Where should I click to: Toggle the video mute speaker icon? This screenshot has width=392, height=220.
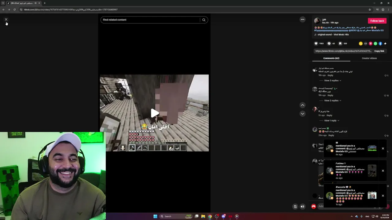pyautogui.click(x=303, y=207)
